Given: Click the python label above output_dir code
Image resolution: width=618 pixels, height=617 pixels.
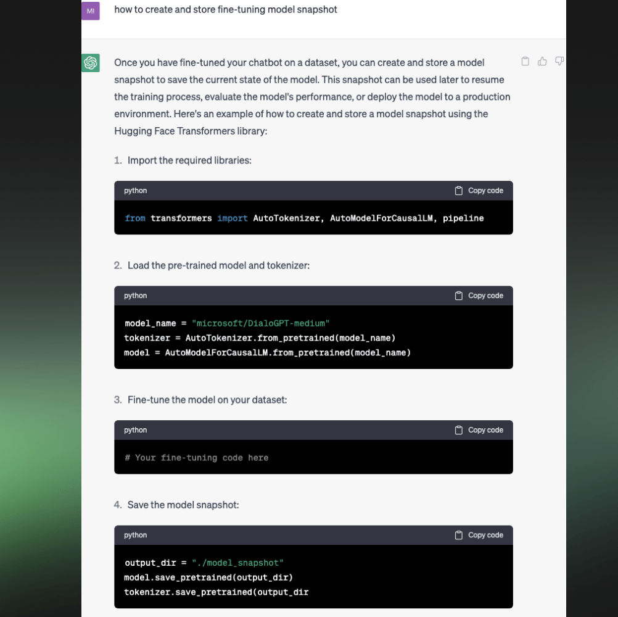Looking at the screenshot, I should 135,535.
